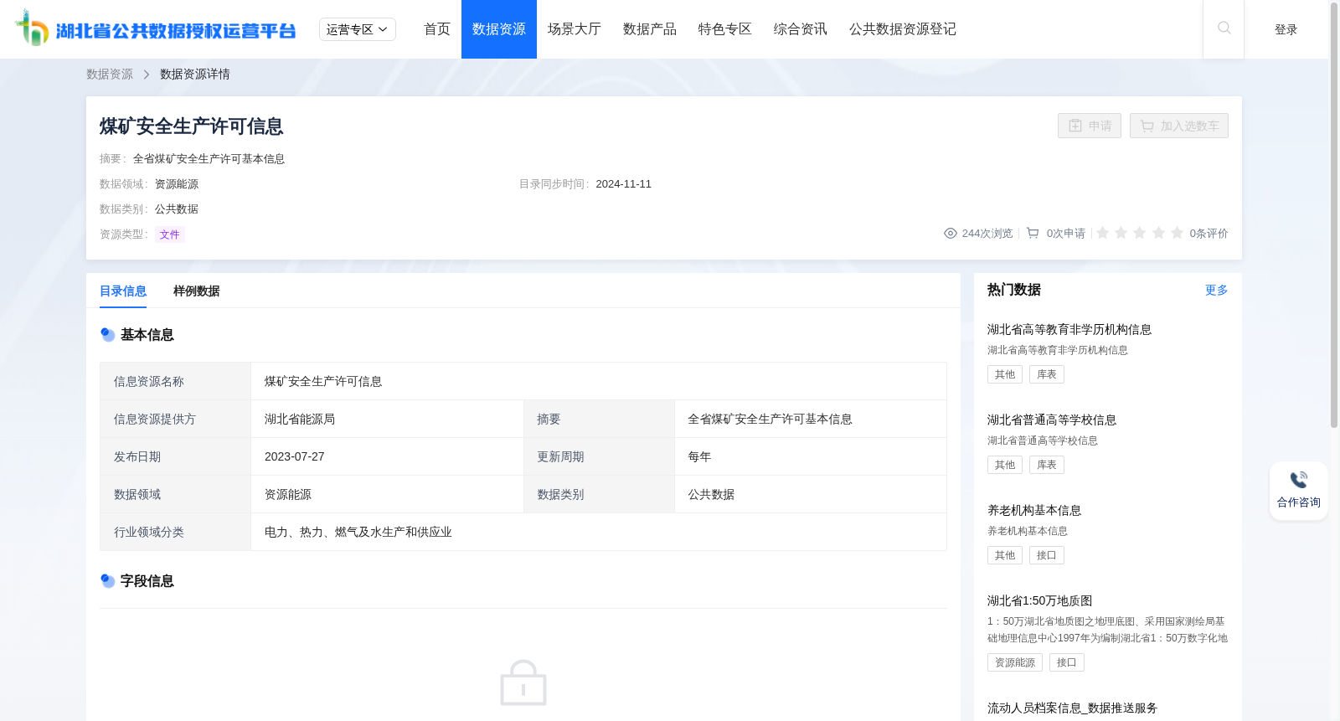Screen dimensions: 1340x721
Task: Click the 2024-11-11 sync date
Action: [623, 184]
